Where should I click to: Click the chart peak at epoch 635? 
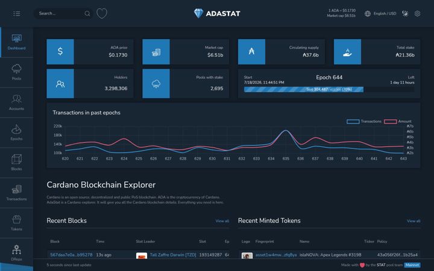coord(286,131)
